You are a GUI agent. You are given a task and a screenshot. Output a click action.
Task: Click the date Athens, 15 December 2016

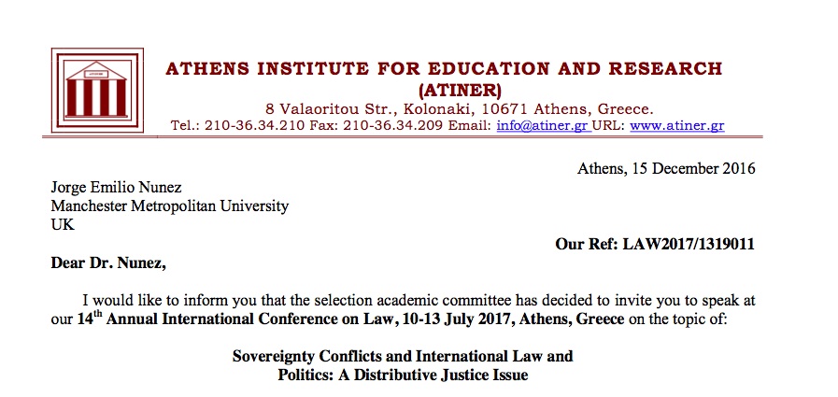pos(666,169)
